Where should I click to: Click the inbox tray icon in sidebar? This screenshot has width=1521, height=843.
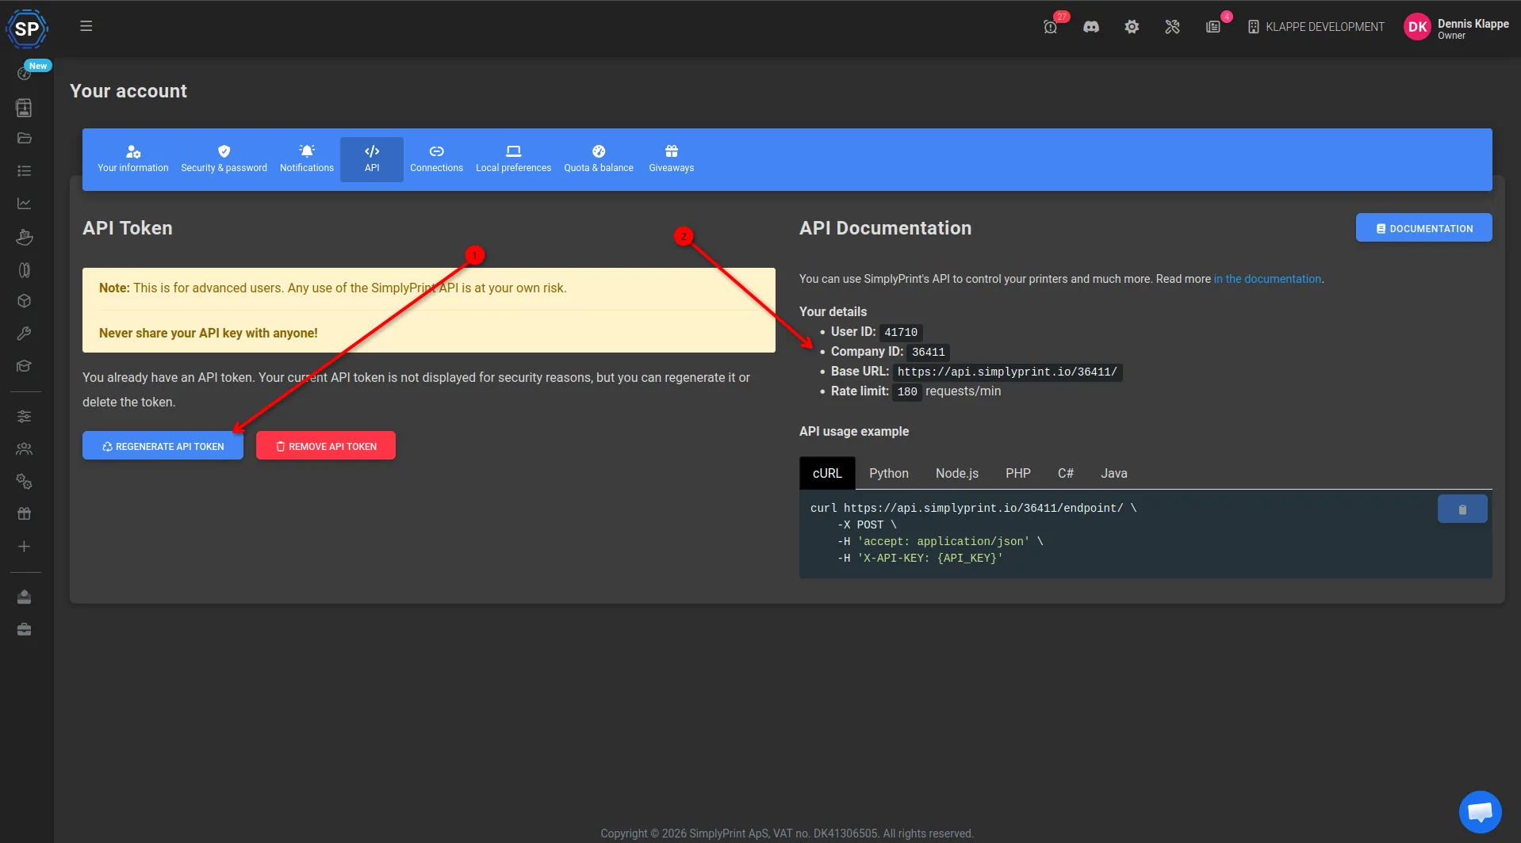tap(25, 597)
